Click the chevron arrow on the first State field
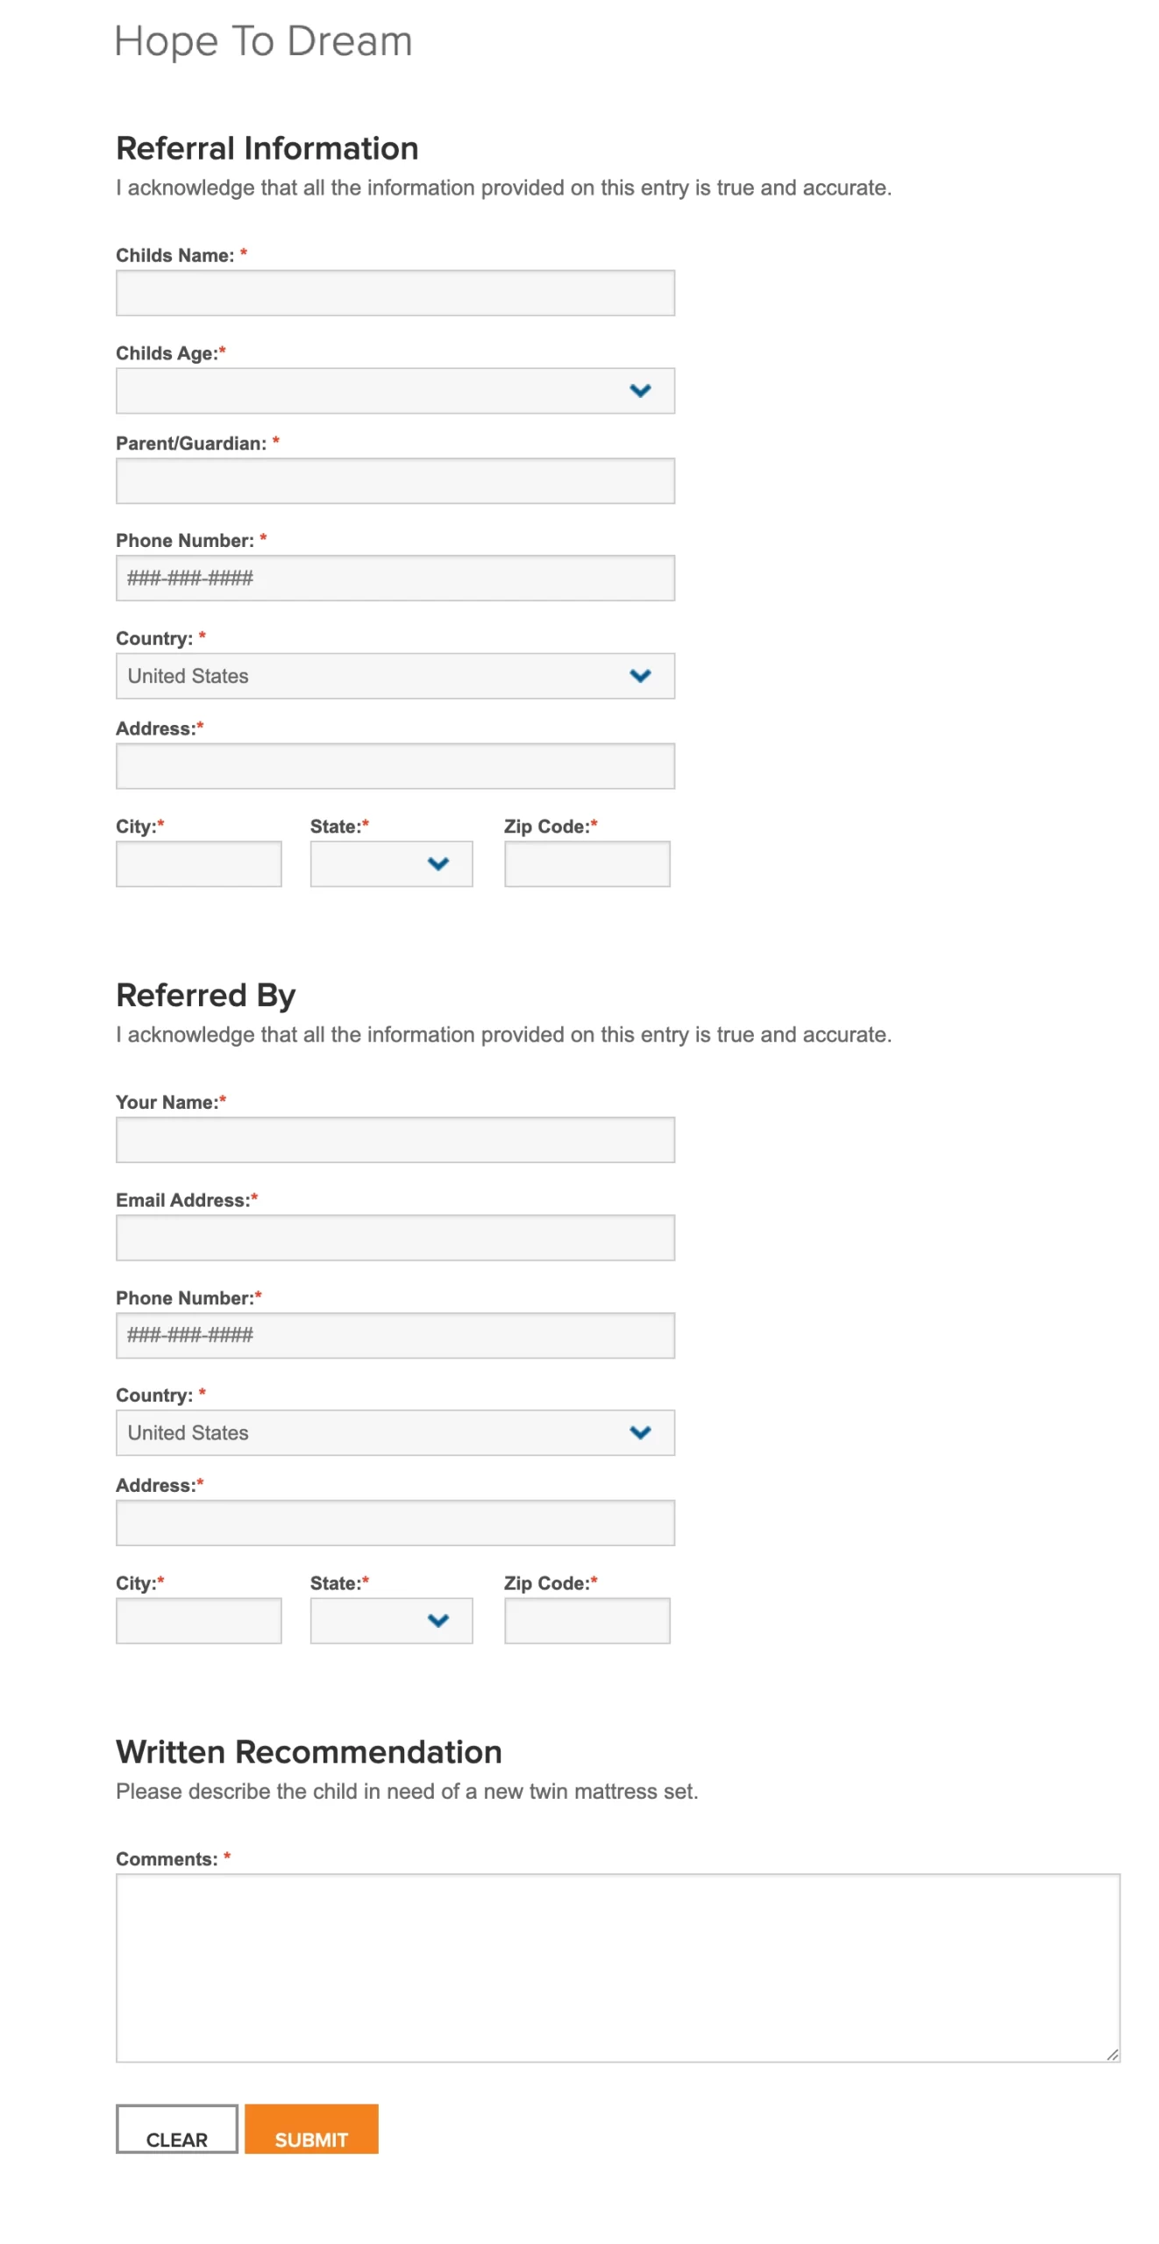1159x2244 pixels. point(440,863)
